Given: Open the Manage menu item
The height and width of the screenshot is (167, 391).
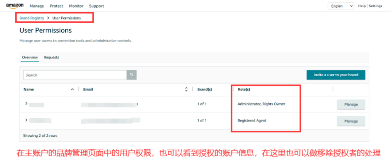Looking at the screenshot, I should coord(37,6).
